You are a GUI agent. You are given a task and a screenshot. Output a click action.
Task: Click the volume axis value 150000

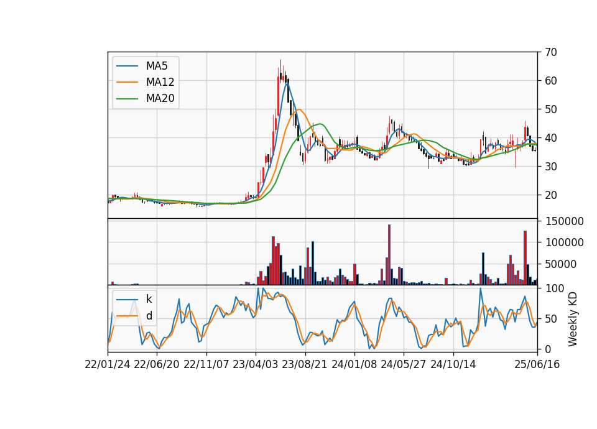[564, 221]
